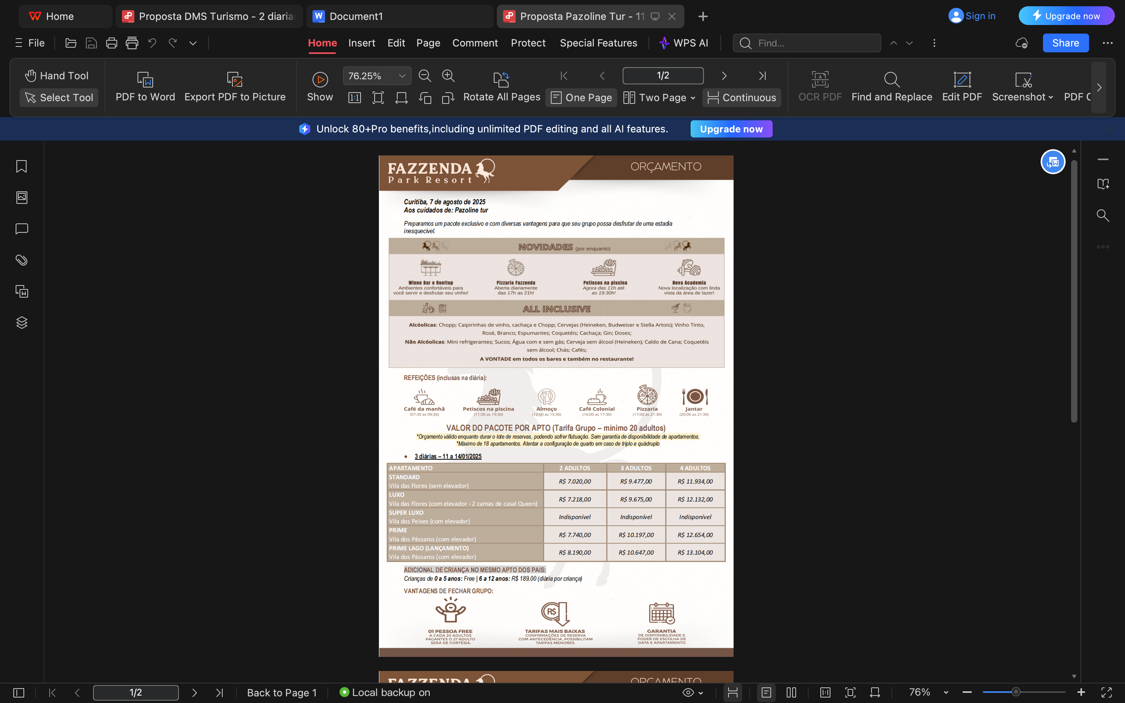Click search magnifier in right sidebar

point(1103,215)
